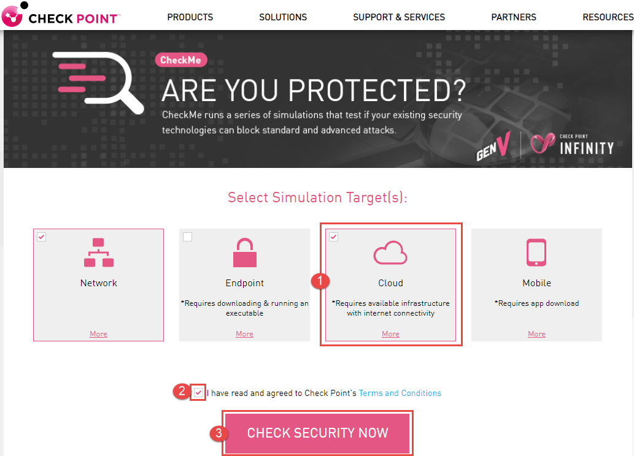
Task: Click the pink CheckMe badge
Action: tap(181, 60)
